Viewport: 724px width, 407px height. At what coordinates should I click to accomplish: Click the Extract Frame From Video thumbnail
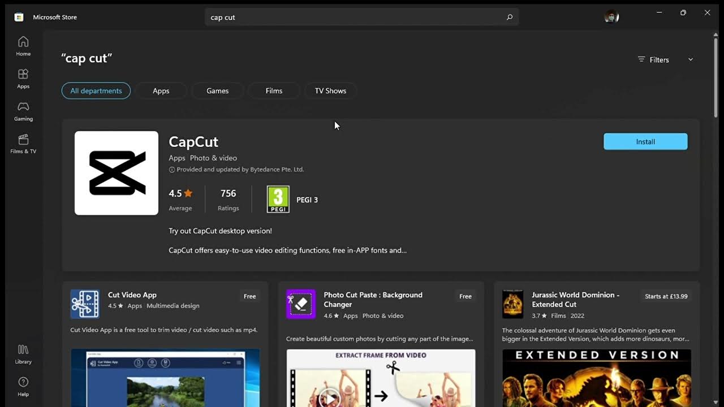[381, 378]
